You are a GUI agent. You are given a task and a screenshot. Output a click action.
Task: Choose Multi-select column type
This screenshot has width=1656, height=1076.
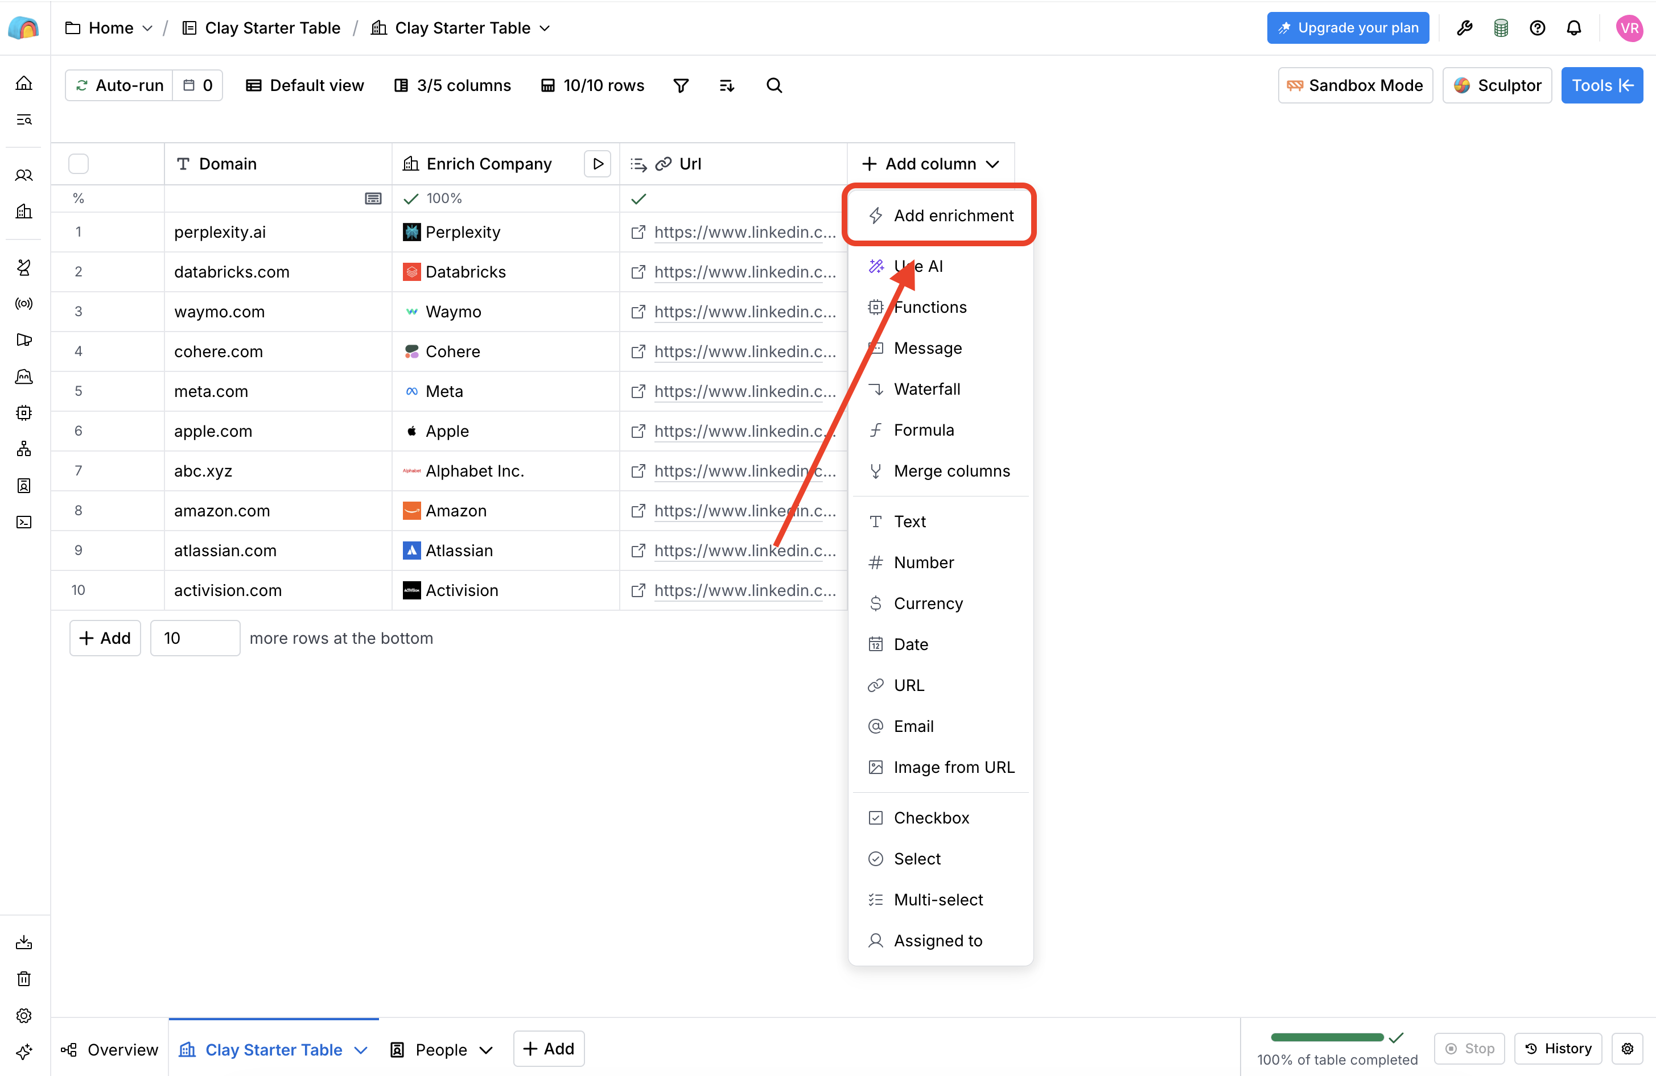(940, 900)
